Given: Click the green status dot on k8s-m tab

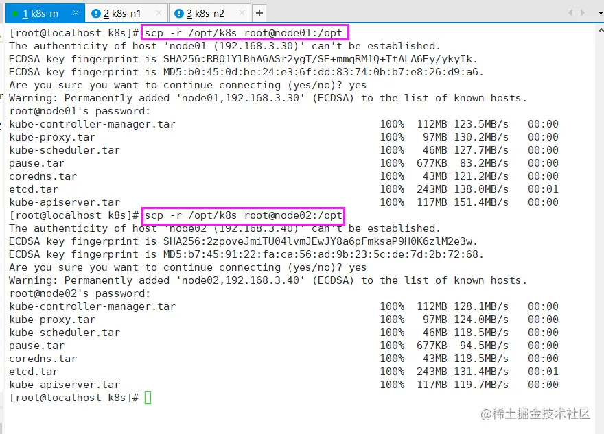Looking at the screenshot, I should (x=15, y=14).
